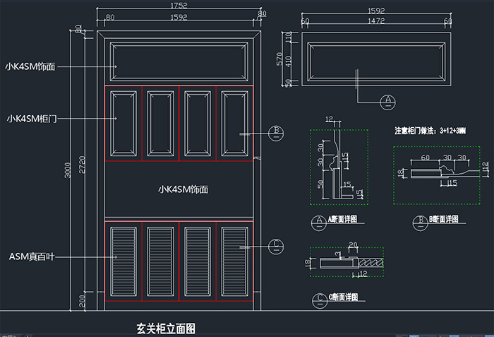Viewport: 494px width, 337px height.
Task: Pick the 200 base height dimension
Action: 83,301
